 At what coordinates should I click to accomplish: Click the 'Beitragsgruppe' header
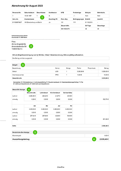click(x=78, y=19)
